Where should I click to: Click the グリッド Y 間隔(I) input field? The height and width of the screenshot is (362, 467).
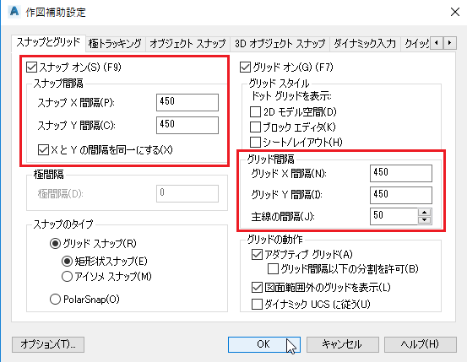pyautogui.click(x=401, y=195)
